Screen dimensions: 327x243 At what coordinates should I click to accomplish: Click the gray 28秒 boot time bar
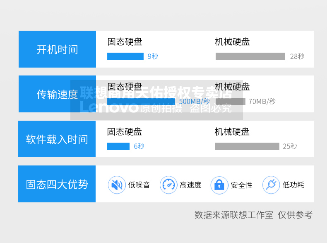coord(250,56)
